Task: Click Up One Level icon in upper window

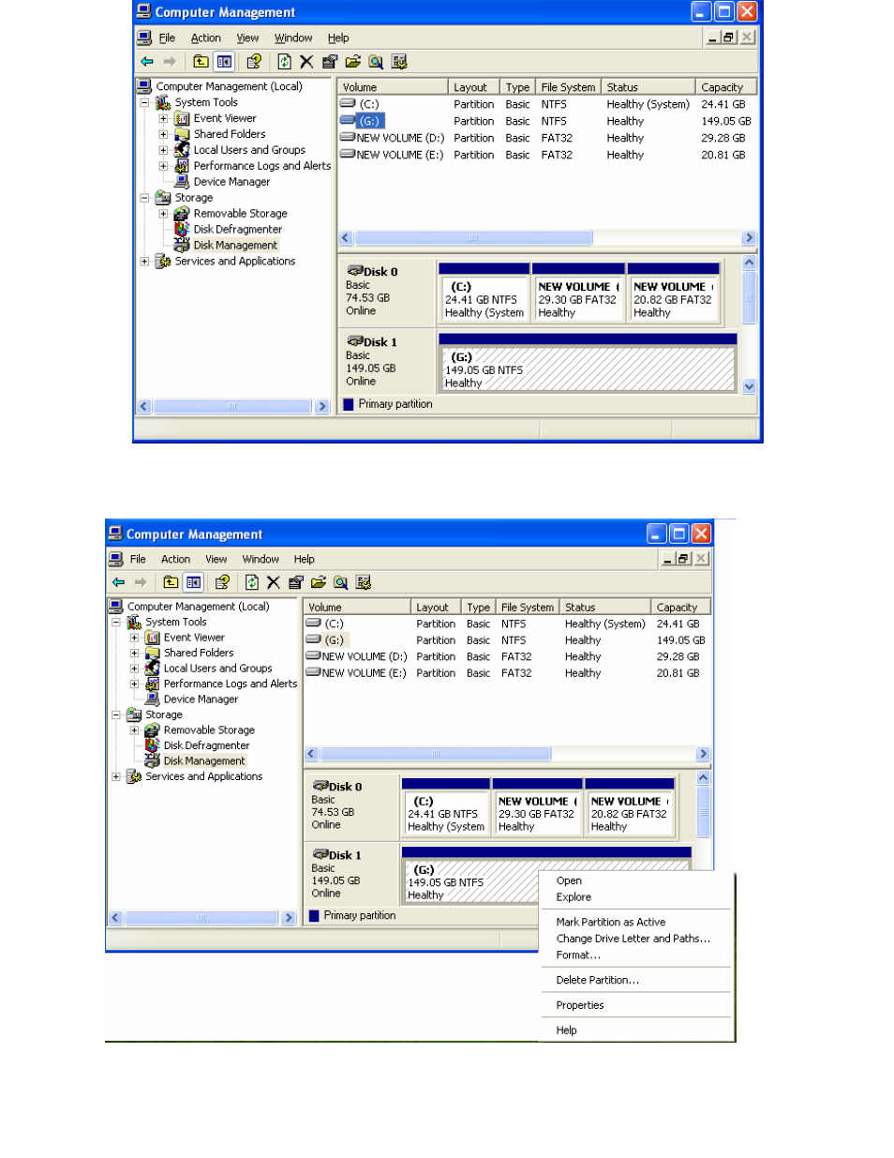Action: tap(201, 62)
